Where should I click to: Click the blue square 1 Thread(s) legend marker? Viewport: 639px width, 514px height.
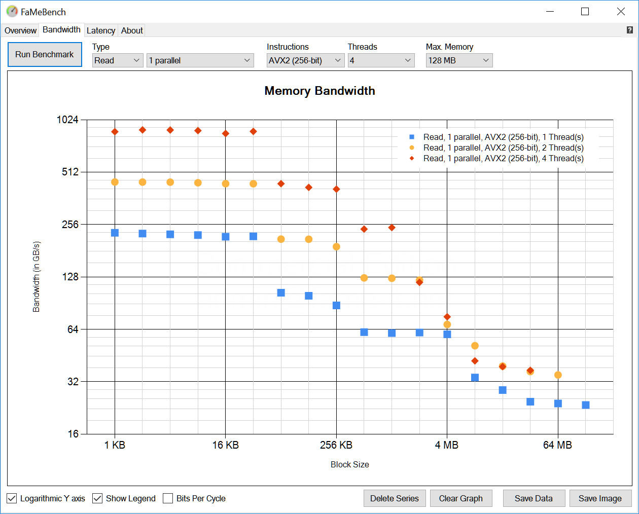pos(412,137)
